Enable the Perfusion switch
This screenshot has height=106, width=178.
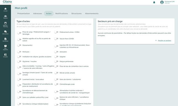pos(19,52)
